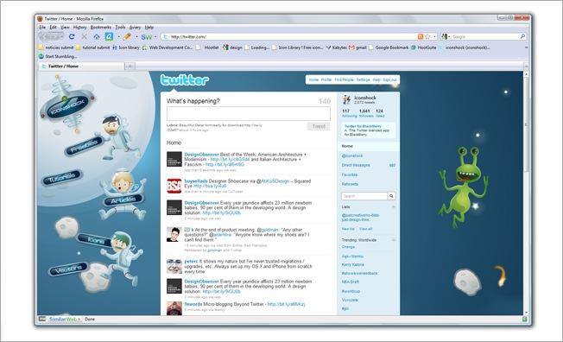Click the Kabytes bookmark
The image size is (563, 342).
[336, 47]
